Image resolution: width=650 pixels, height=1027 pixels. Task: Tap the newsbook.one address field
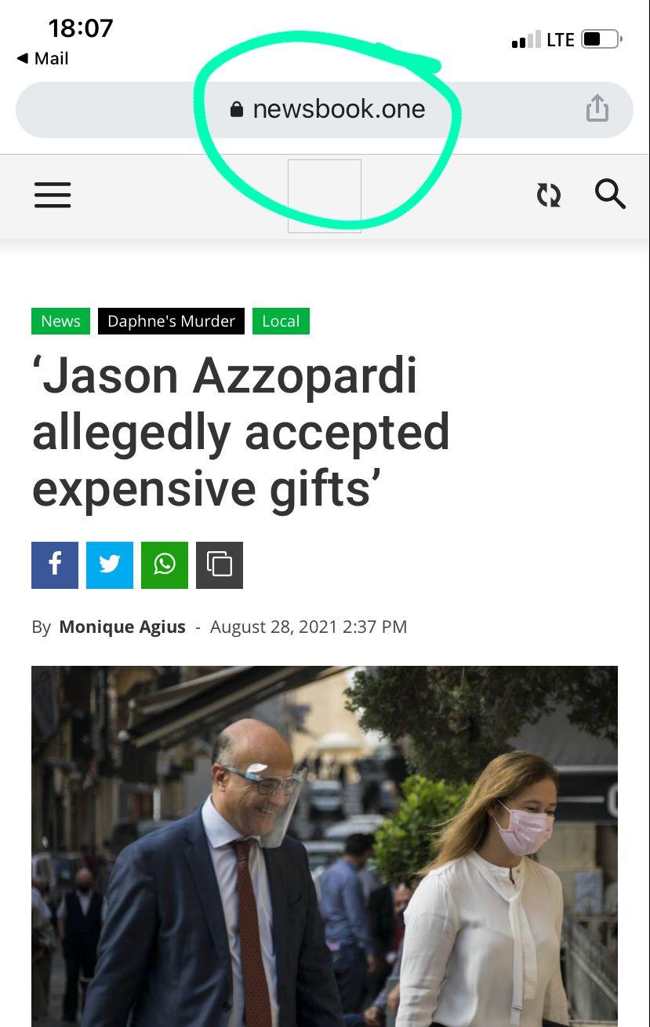325,110
